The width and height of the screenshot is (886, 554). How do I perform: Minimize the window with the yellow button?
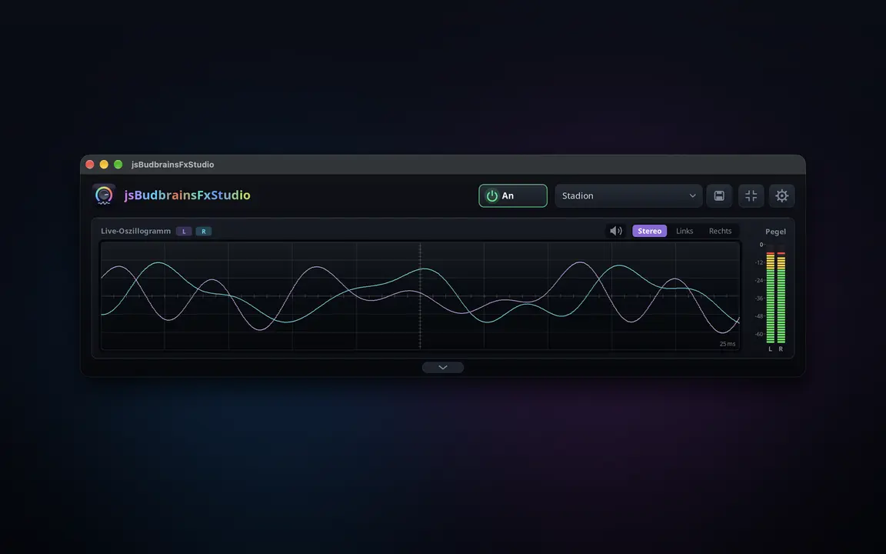(x=104, y=165)
